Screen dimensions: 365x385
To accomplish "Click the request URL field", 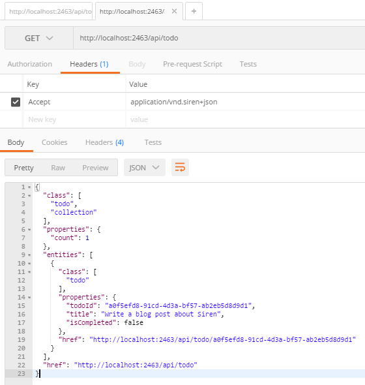I will [x=219, y=38].
